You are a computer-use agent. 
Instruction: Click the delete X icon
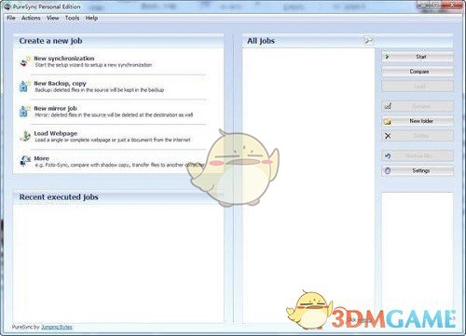click(388, 136)
